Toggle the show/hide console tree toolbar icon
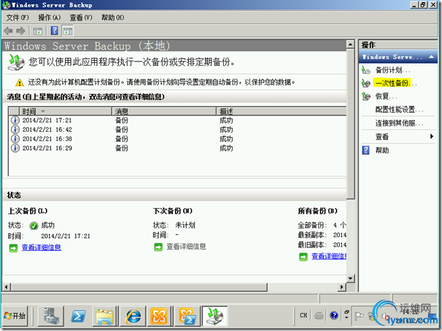442x331 pixels. point(37,31)
